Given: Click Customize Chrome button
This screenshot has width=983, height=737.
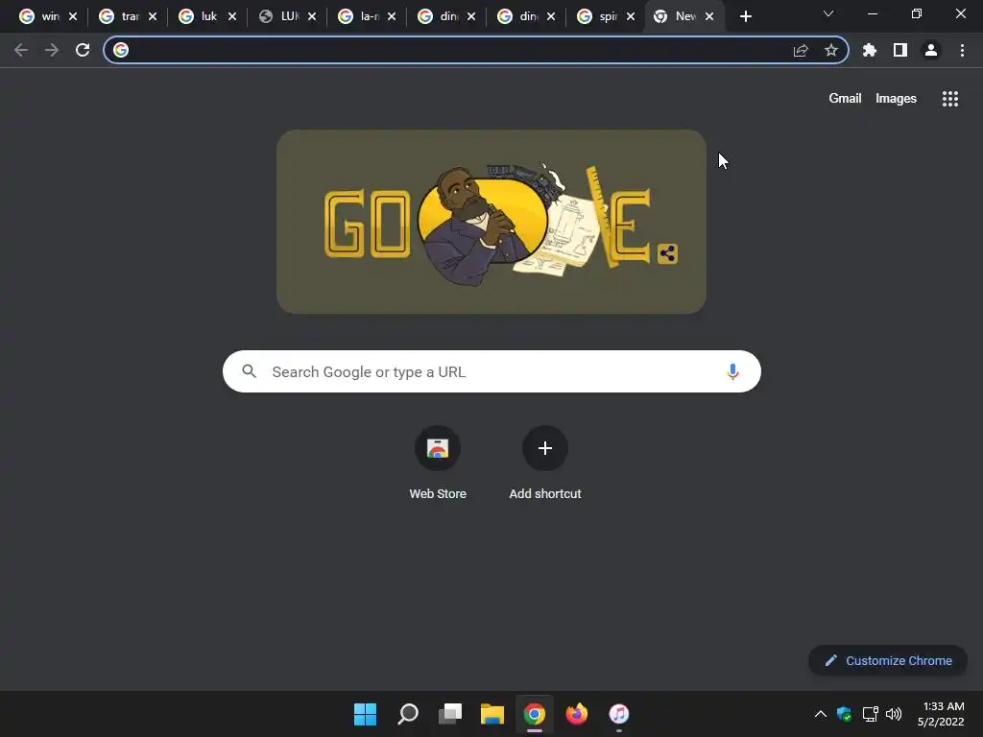Looking at the screenshot, I should click(x=888, y=660).
